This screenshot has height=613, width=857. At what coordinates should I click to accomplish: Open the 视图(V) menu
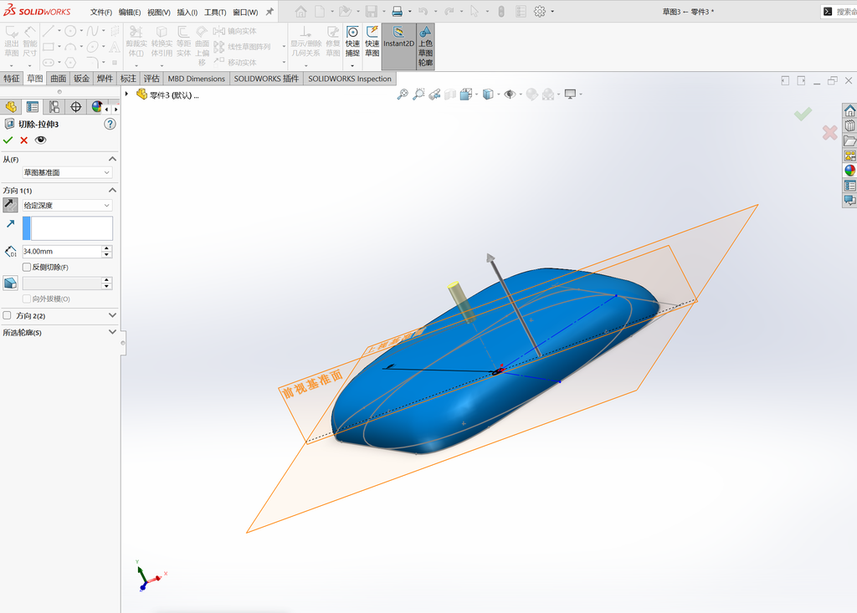coord(158,12)
